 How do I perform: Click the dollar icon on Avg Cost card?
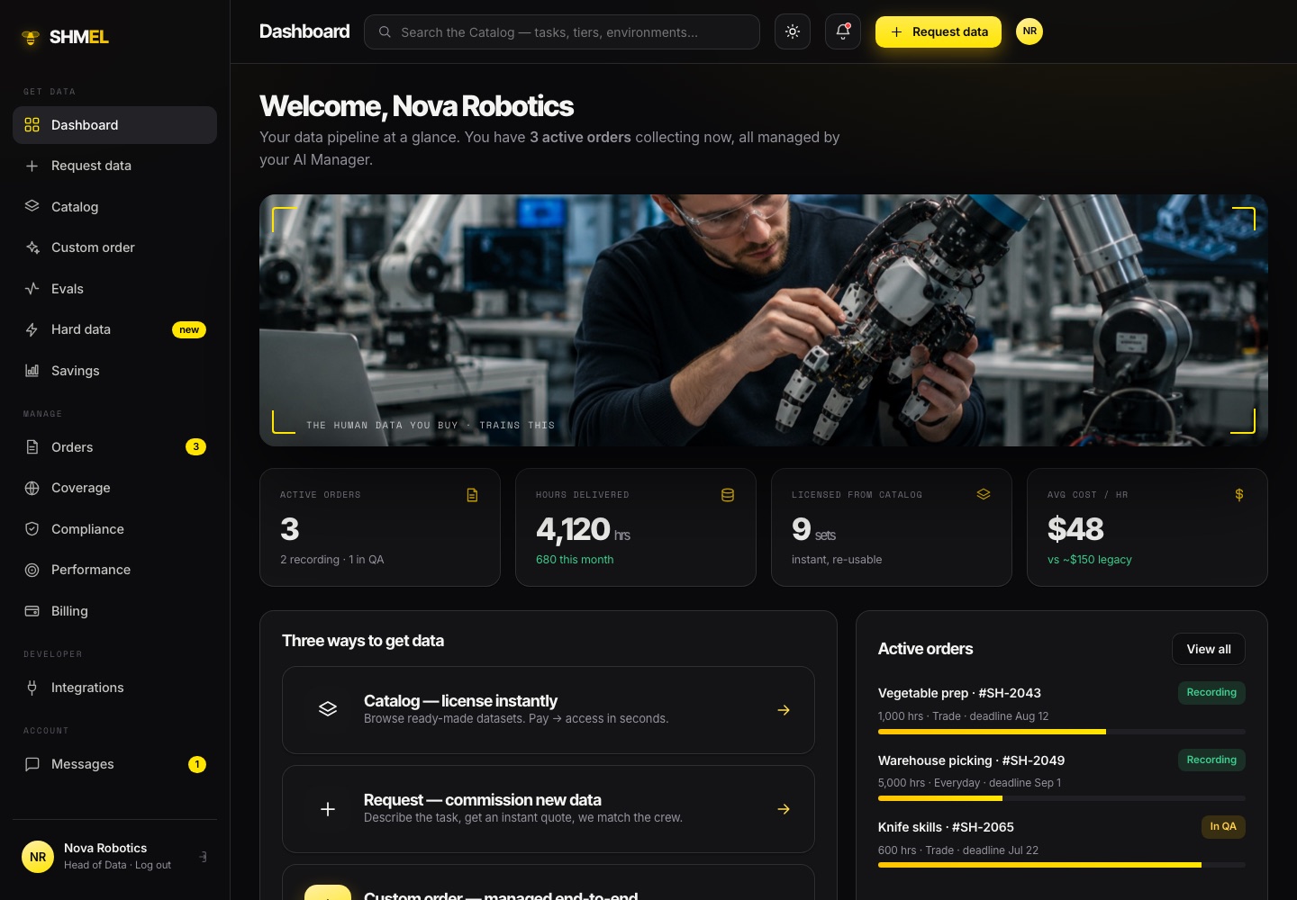pos(1239,495)
